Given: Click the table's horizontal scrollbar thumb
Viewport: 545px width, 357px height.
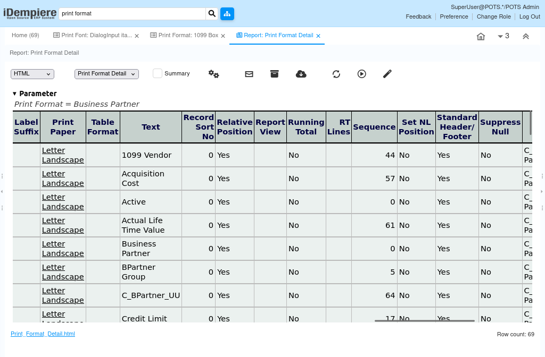Looking at the screenshot, I should [424, 321].
